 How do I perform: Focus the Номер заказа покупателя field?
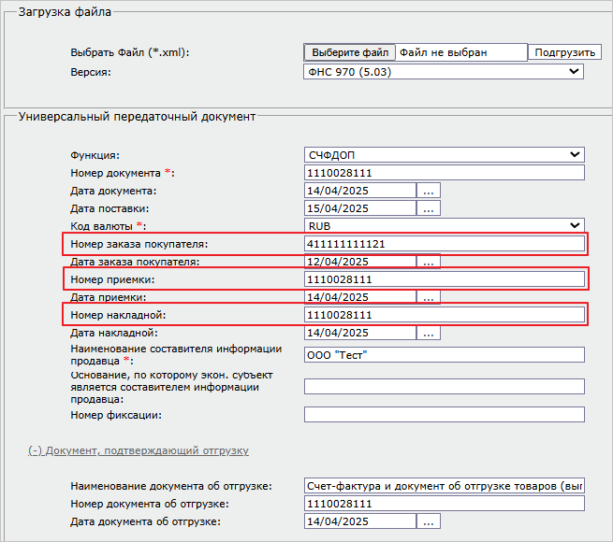coord(444,244)
